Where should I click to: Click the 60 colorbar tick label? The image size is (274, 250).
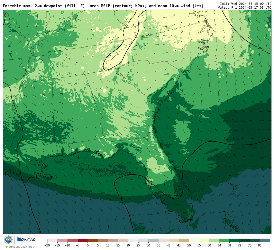click(x=209, y=245)
